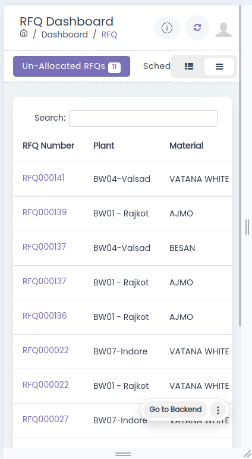The width and height of the screenshot is (252, 459).
Task: Sort by Plant column header
Action: tap(104, 146)
